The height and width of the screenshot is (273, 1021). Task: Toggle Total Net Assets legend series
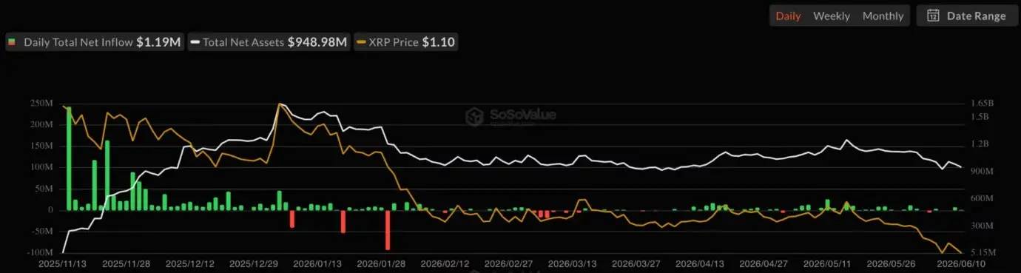click(x=269, y=42)
